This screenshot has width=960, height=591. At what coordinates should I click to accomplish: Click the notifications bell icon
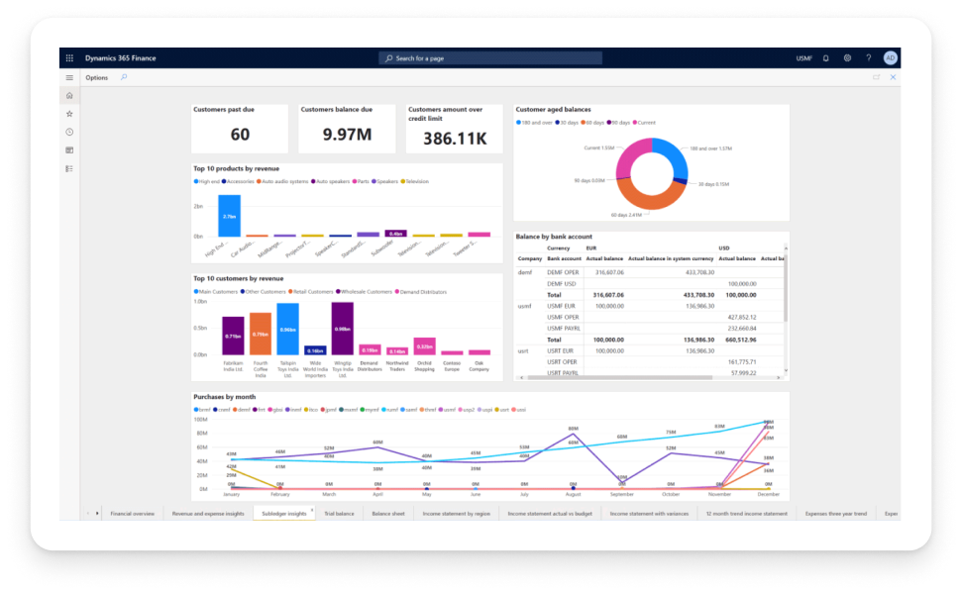coord(826,58)
